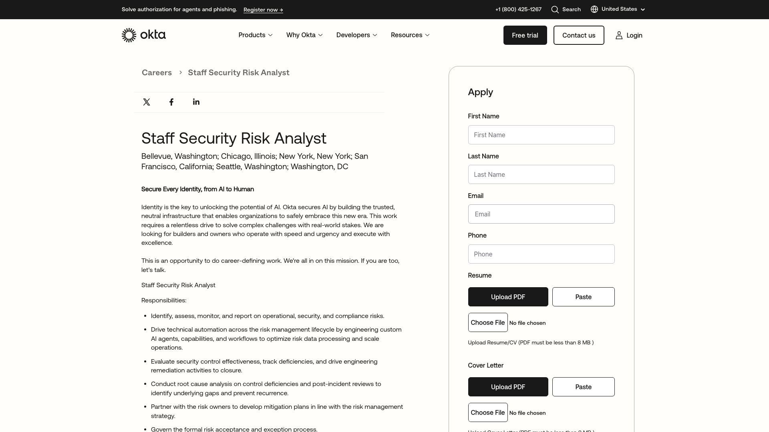The height and width of the screenshot is (432, 769).
Task: Focus the Email input field
Action: tap(541, 214)
